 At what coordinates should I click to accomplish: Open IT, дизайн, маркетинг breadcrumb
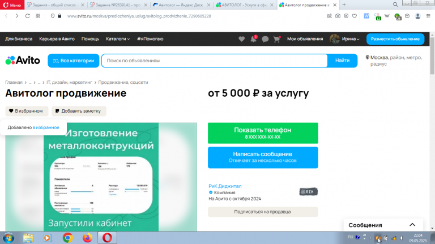pyautogui.click(x=69, y=82)
